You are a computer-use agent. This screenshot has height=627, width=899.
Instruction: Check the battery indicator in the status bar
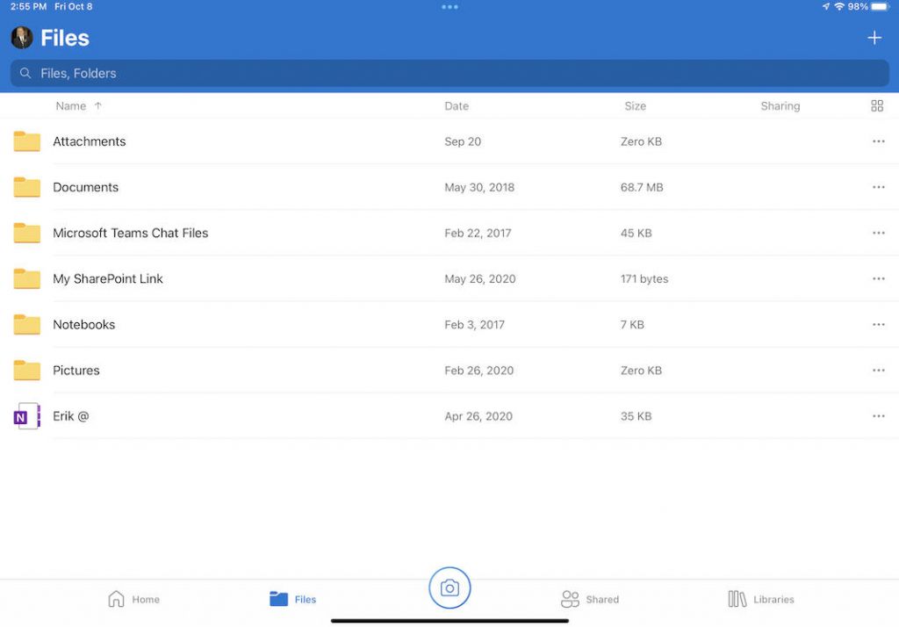tap(880, 6)
